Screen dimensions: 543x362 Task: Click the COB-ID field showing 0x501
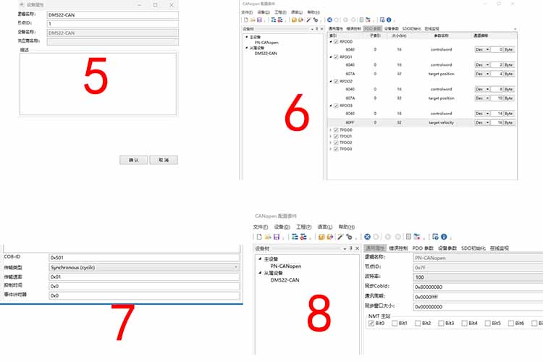point(144,258)
